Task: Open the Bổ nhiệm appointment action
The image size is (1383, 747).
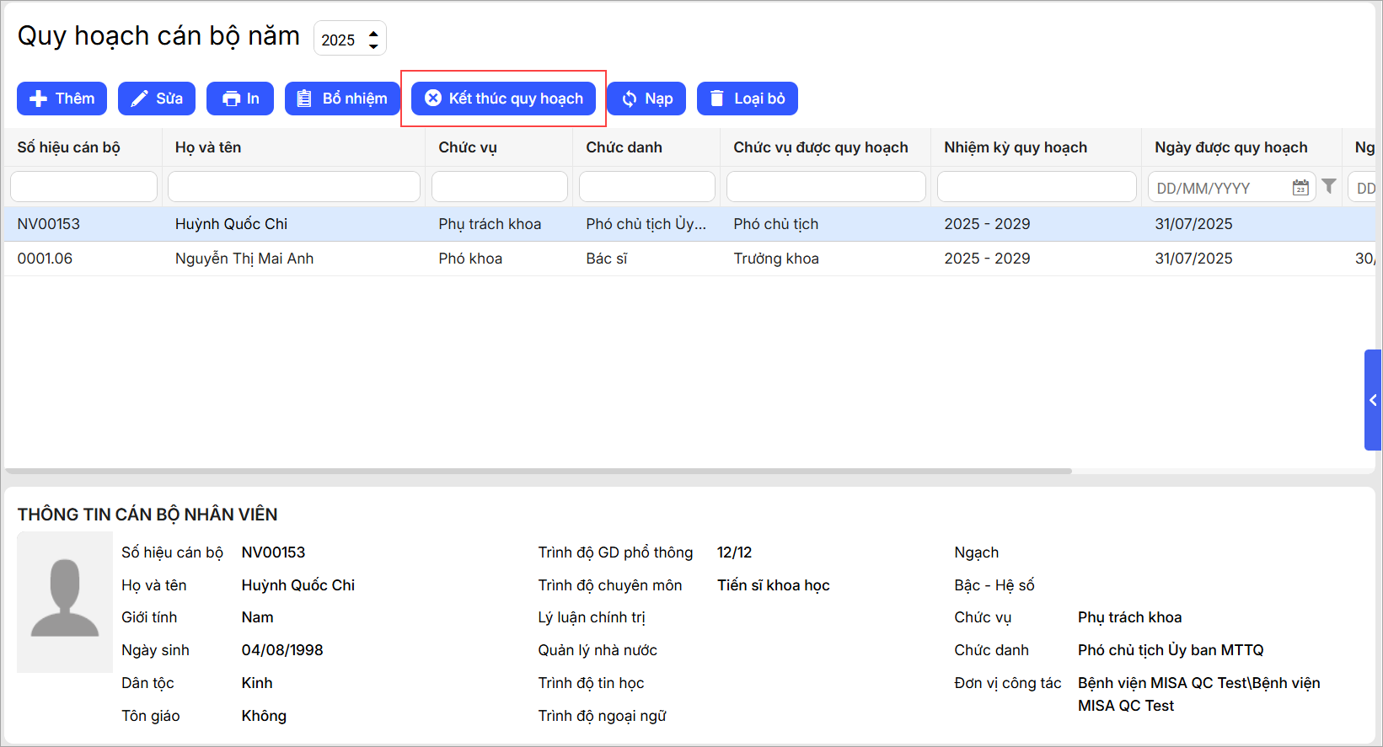Action: pos(342,99)
